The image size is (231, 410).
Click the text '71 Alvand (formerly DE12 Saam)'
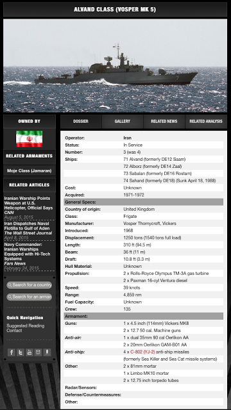point(154,160)
